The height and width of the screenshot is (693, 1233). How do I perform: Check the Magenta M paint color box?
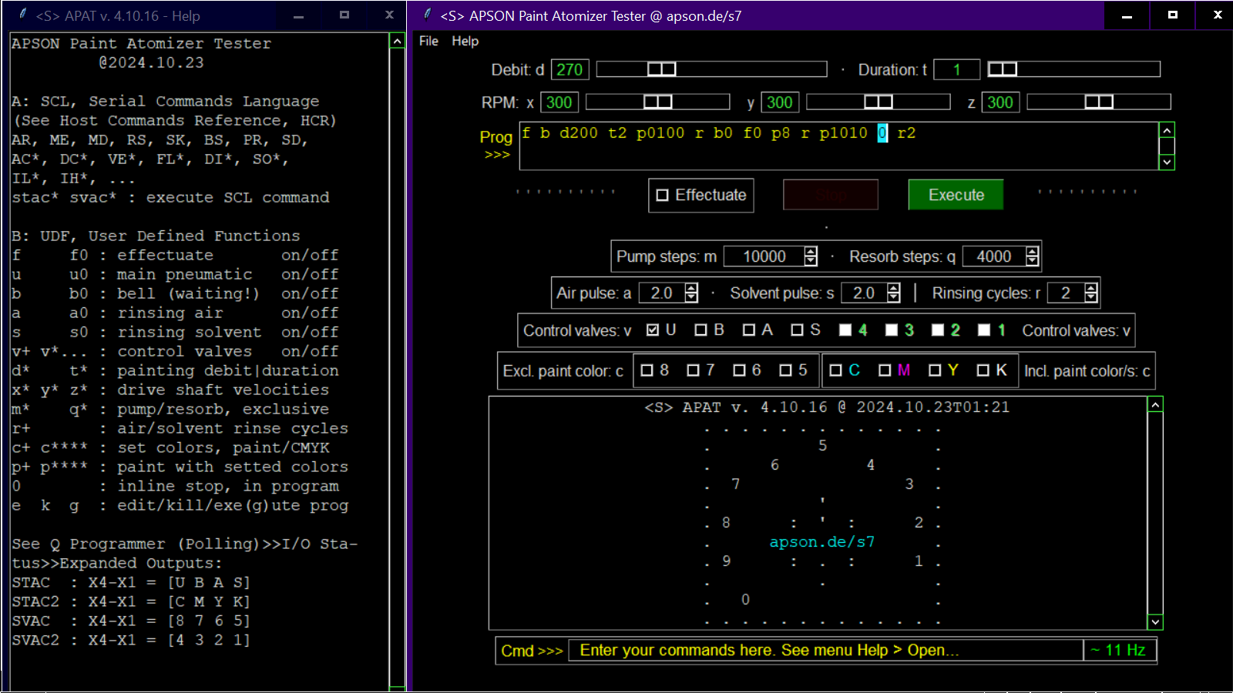click(885, 370)
